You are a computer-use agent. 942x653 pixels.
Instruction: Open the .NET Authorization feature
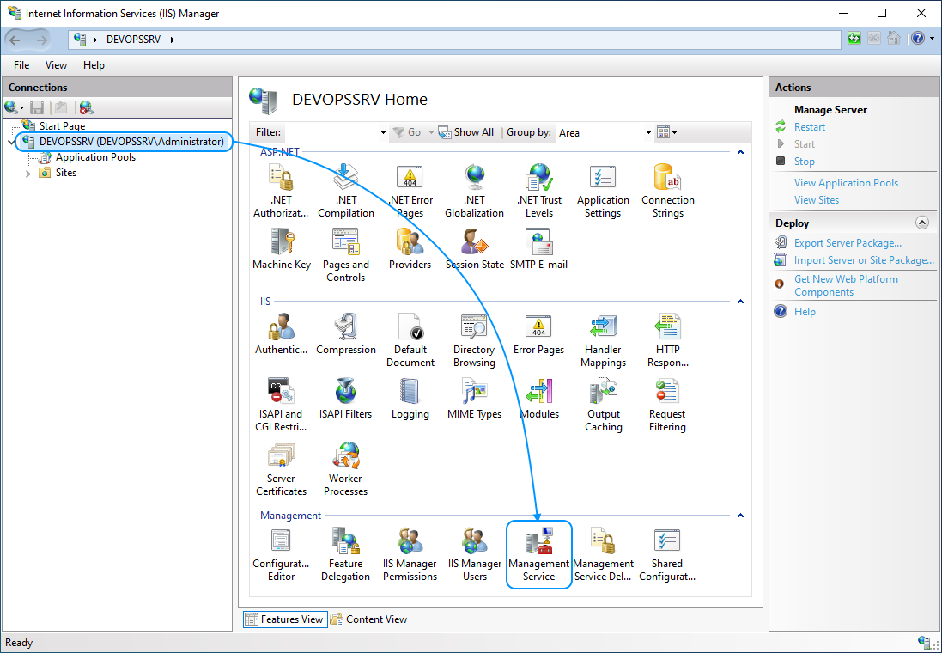(x=281, y=192)
